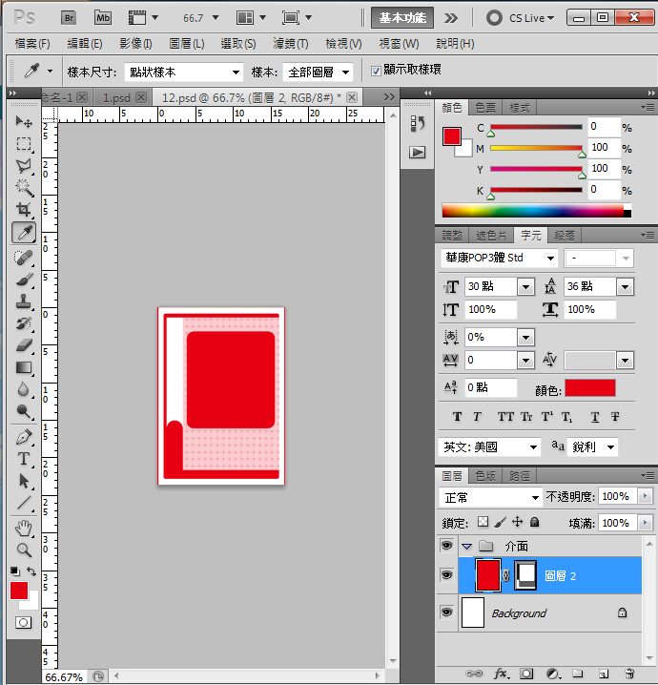This screenshot has height=685, width=658.
Task: Select the Eraser tool
Action: [x=24, y=344]
